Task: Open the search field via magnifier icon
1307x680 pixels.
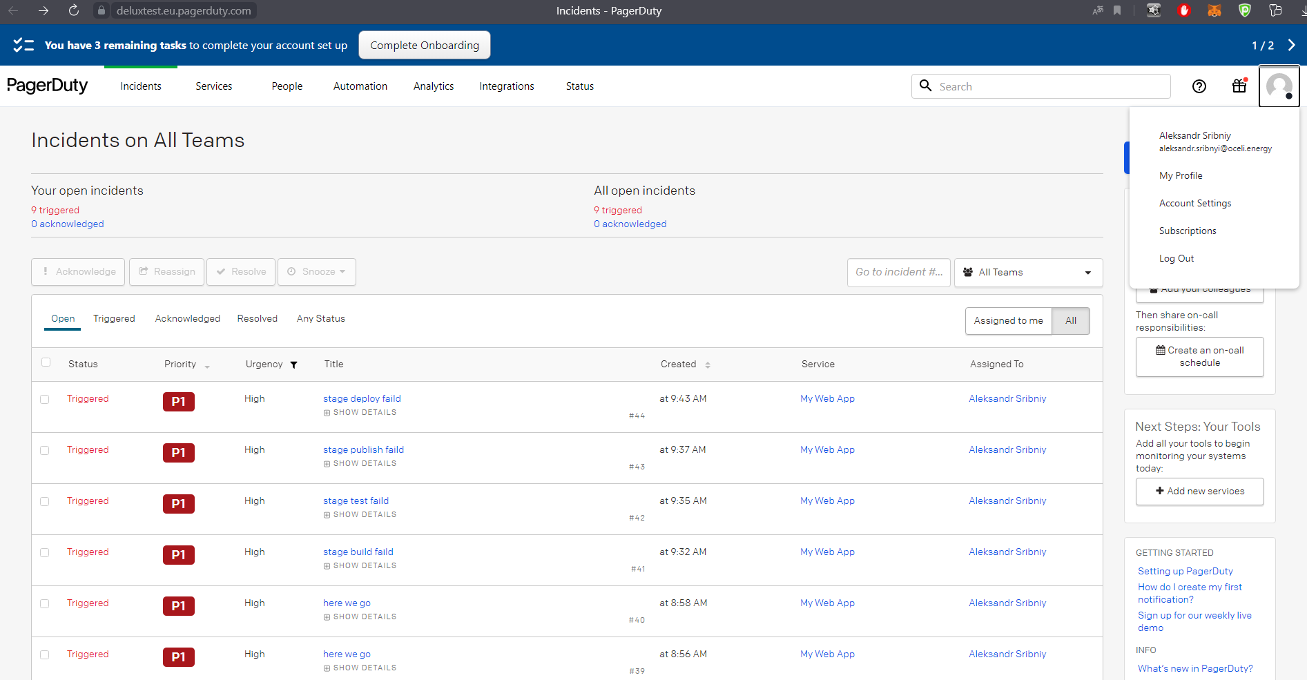Action: coord(926,86)
